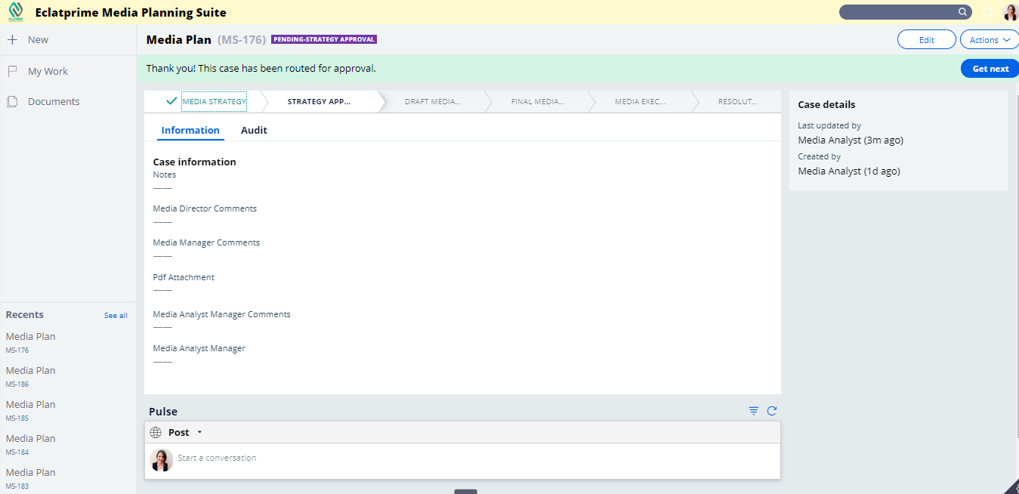Click the Case information heading
The height and width of the screenshot is (494, 1019).
point(194,162)
